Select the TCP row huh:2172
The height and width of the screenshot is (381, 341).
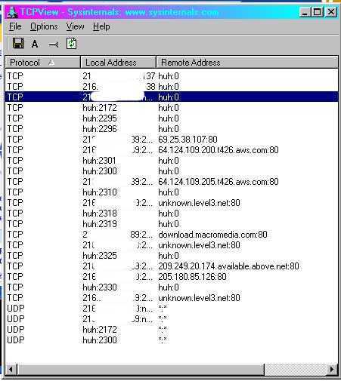tap(172, 108)
